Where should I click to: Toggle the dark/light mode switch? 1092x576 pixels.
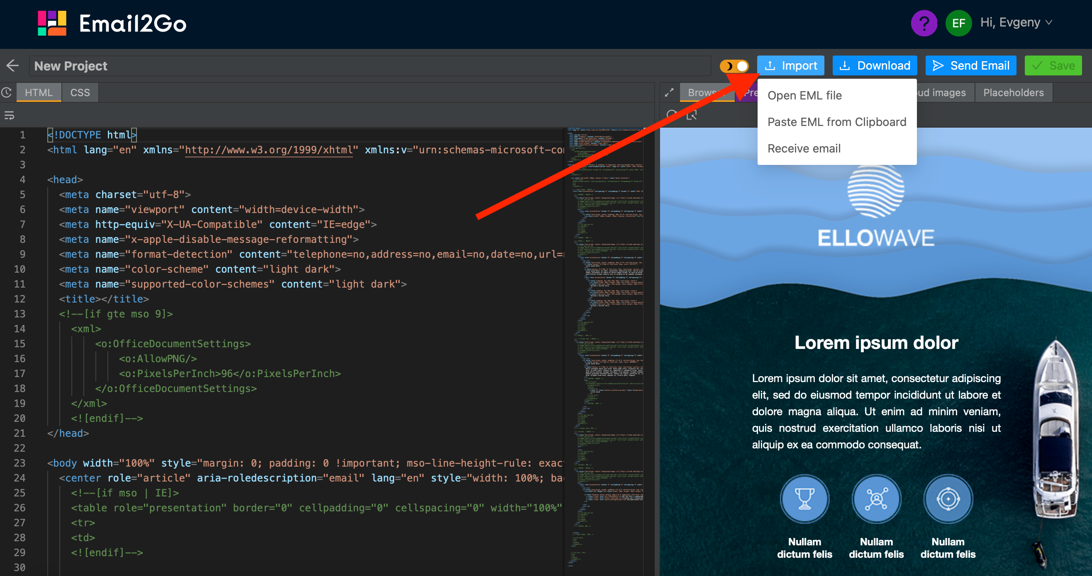[734, 66]
